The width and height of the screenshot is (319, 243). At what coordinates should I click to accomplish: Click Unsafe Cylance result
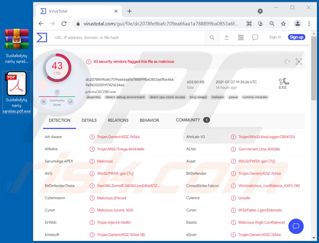[x=244, y=198]
